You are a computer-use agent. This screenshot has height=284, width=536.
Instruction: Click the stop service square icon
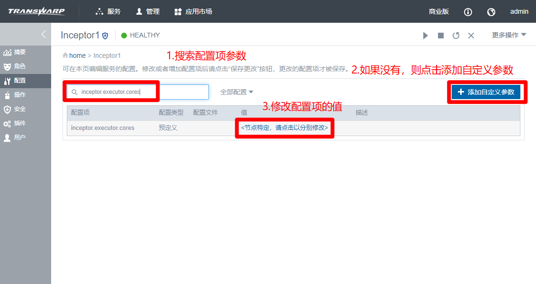pos(441,36)
